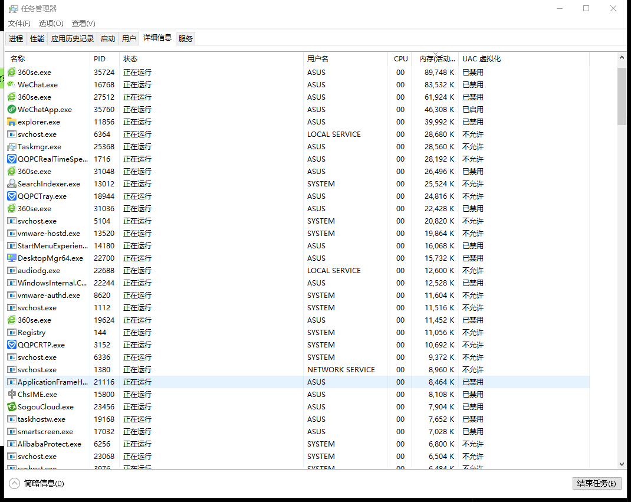
Task: Select 已启用 UAC cell for WeChatApp.exe
Action: point(473,110)
